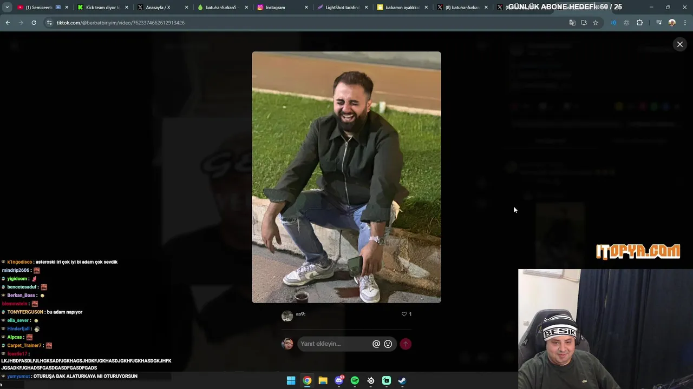This screenshot has width=693, height=389.
Task: Close the '(1) Semiceenk' tab
Action: point(67,8)
